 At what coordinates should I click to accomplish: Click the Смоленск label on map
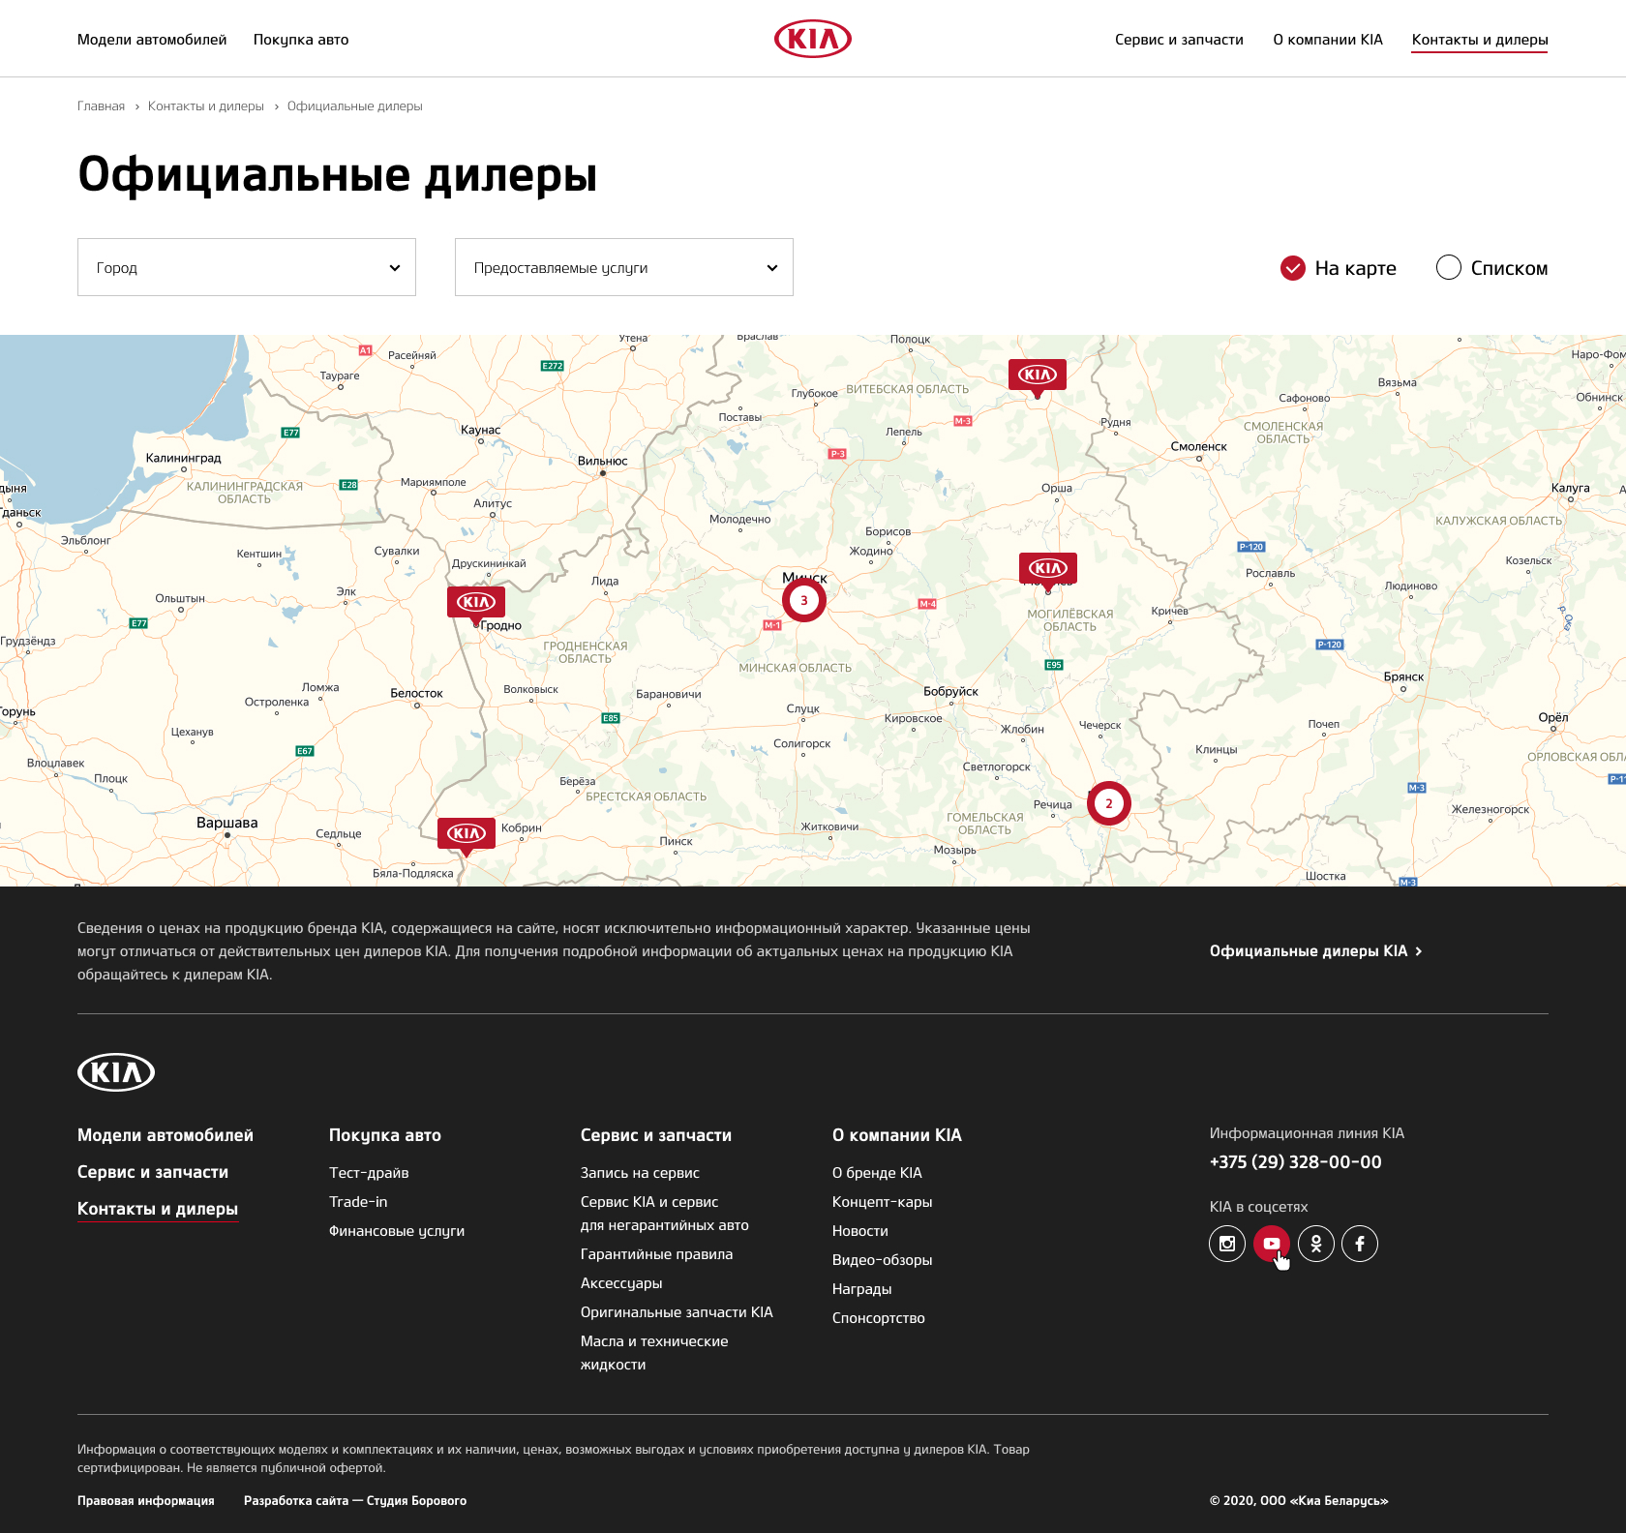[x=1199, y=447]
